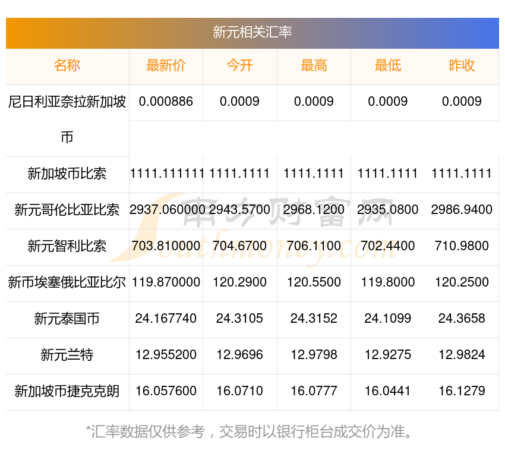Click the latest price 0.000886 cell

[166, 102]
